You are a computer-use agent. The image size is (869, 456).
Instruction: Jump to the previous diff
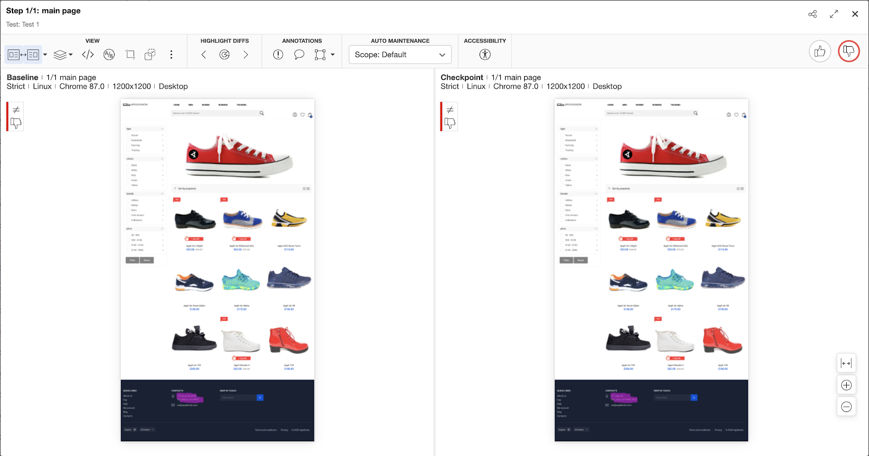pos(204,55)
